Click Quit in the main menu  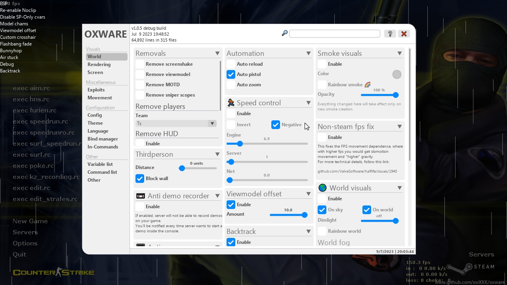pos(19,255)
